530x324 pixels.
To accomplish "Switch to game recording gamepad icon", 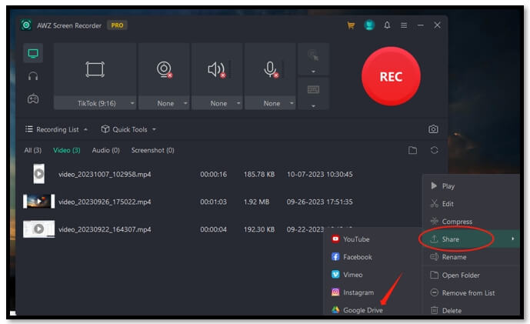I will click(33, 99).
